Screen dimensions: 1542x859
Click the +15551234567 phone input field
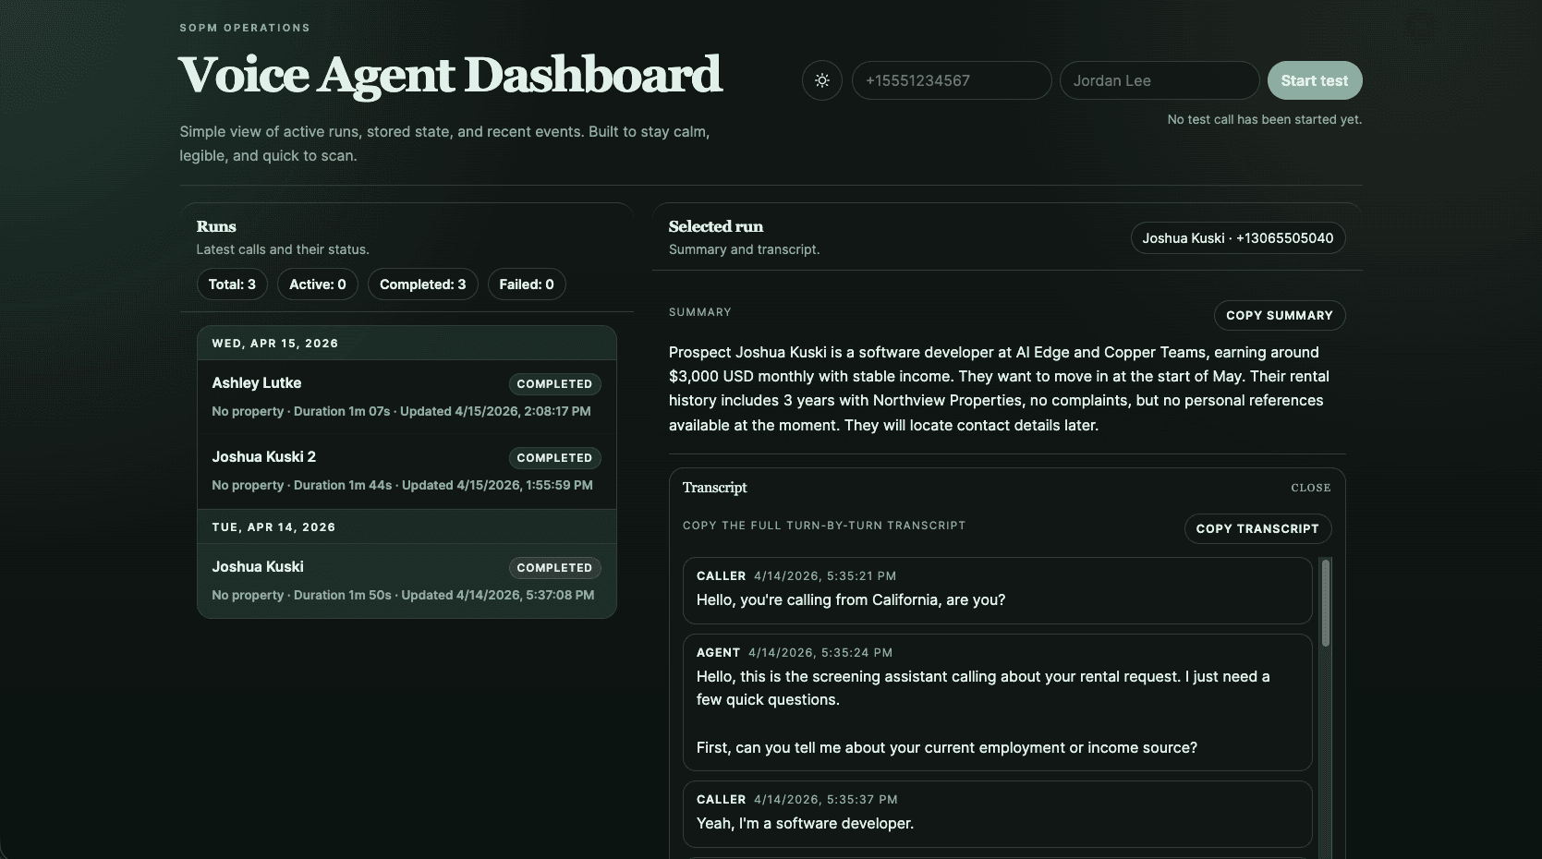[x=951, y=80]
